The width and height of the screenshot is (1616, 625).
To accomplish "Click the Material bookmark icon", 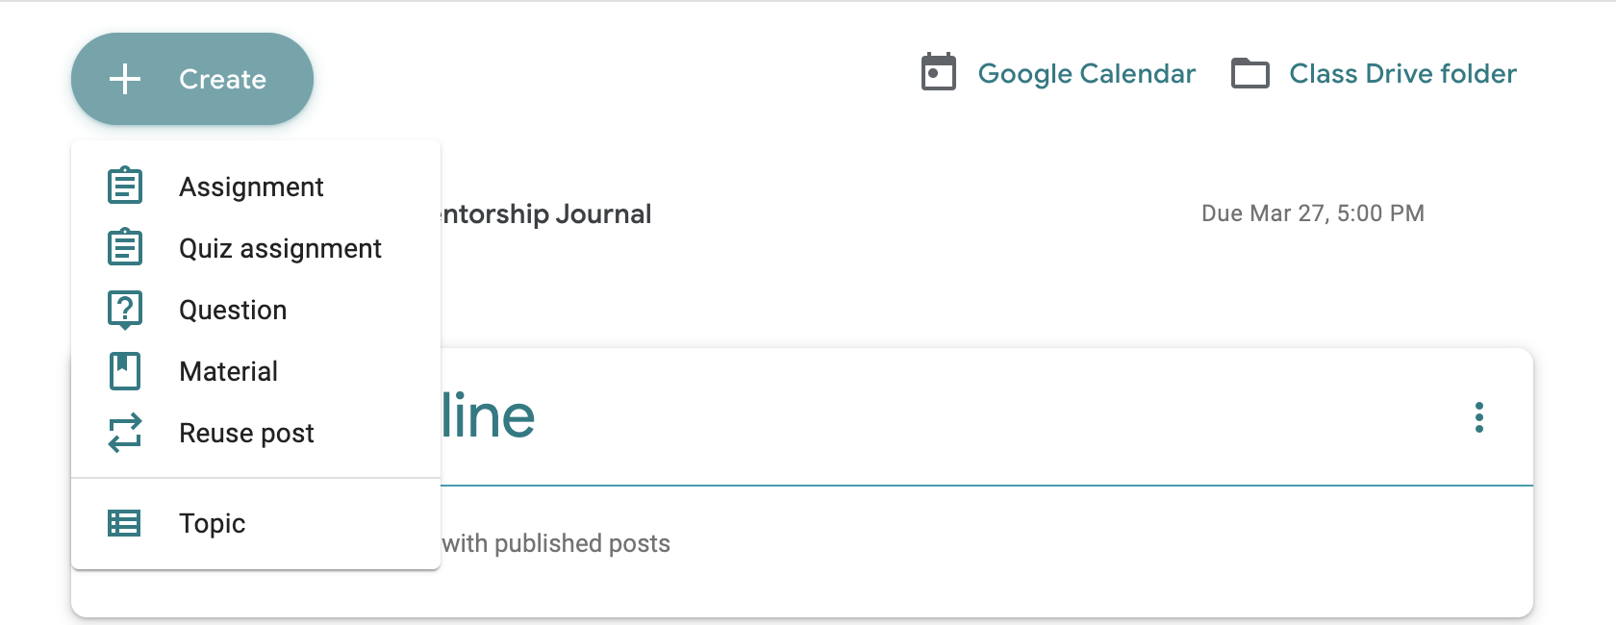I will tap(125, 371).
